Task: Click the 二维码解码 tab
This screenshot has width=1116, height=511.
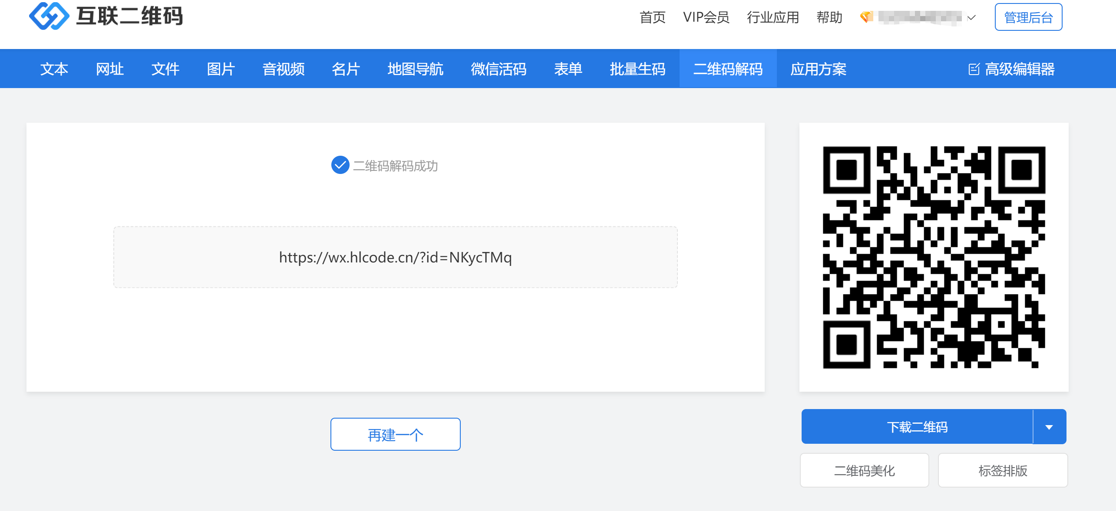Action: coord(728,69)
